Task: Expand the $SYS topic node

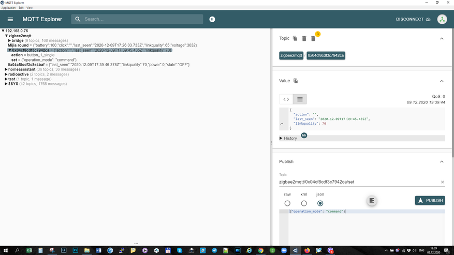Action: point(6,84)
